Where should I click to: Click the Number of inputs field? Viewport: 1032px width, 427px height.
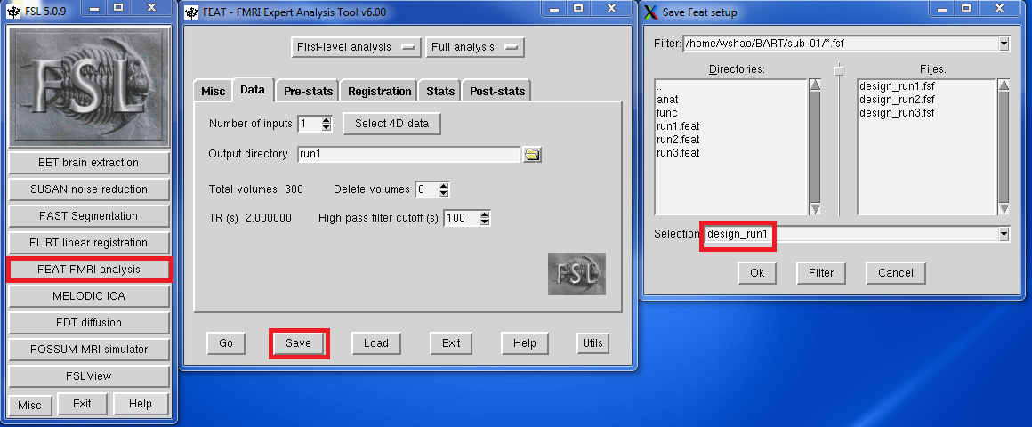[310, 123]
